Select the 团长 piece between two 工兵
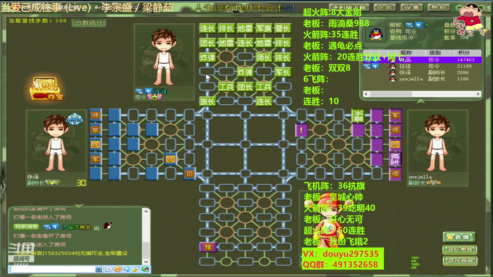 [x=245, y=87]
